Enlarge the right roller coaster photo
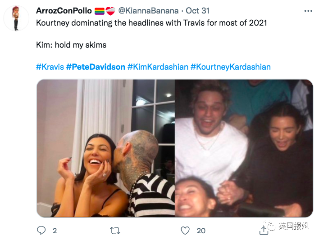 [244, 148]
